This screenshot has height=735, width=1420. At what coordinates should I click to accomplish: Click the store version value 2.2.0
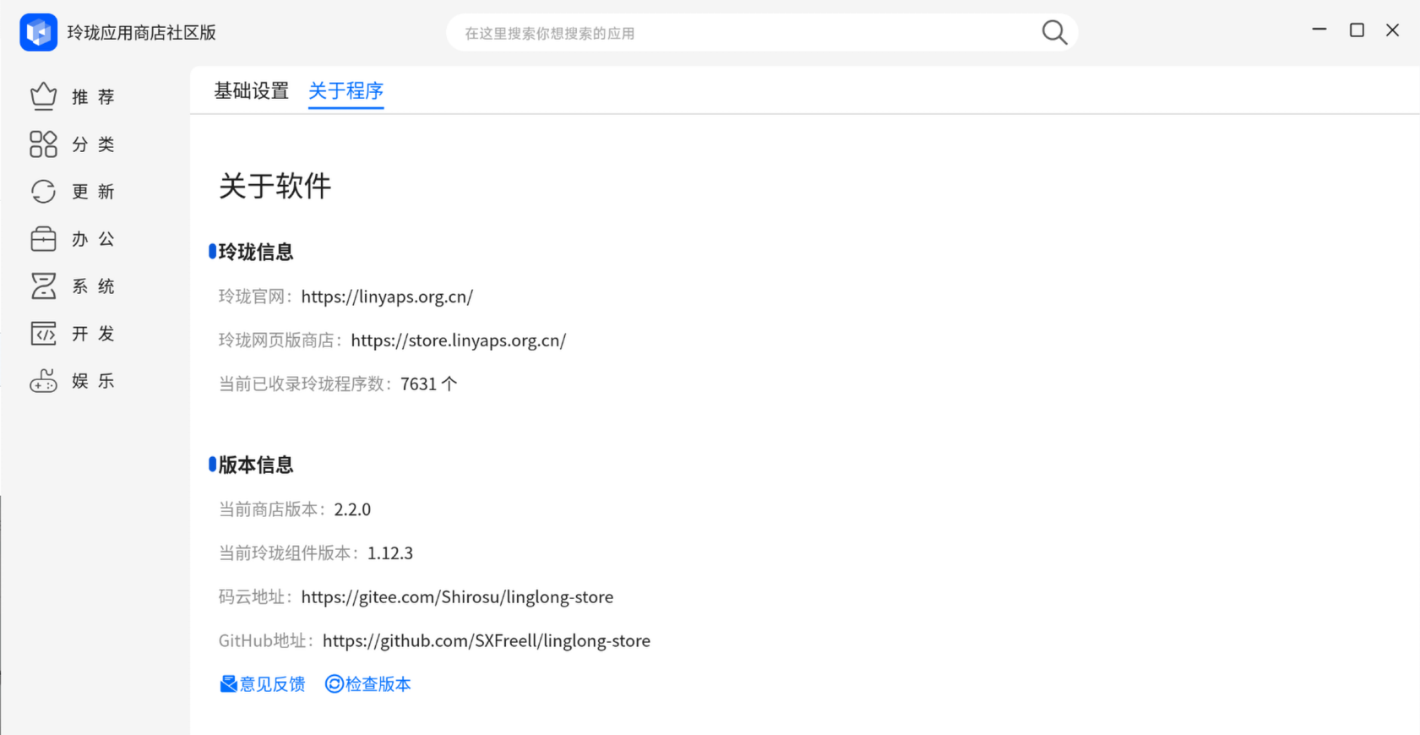(x=352, y=509)
